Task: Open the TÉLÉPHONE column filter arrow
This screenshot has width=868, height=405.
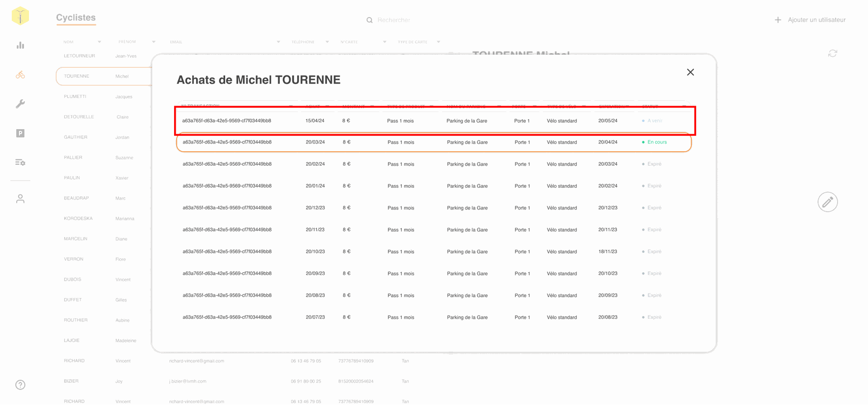Action: [x=327, y=42]
